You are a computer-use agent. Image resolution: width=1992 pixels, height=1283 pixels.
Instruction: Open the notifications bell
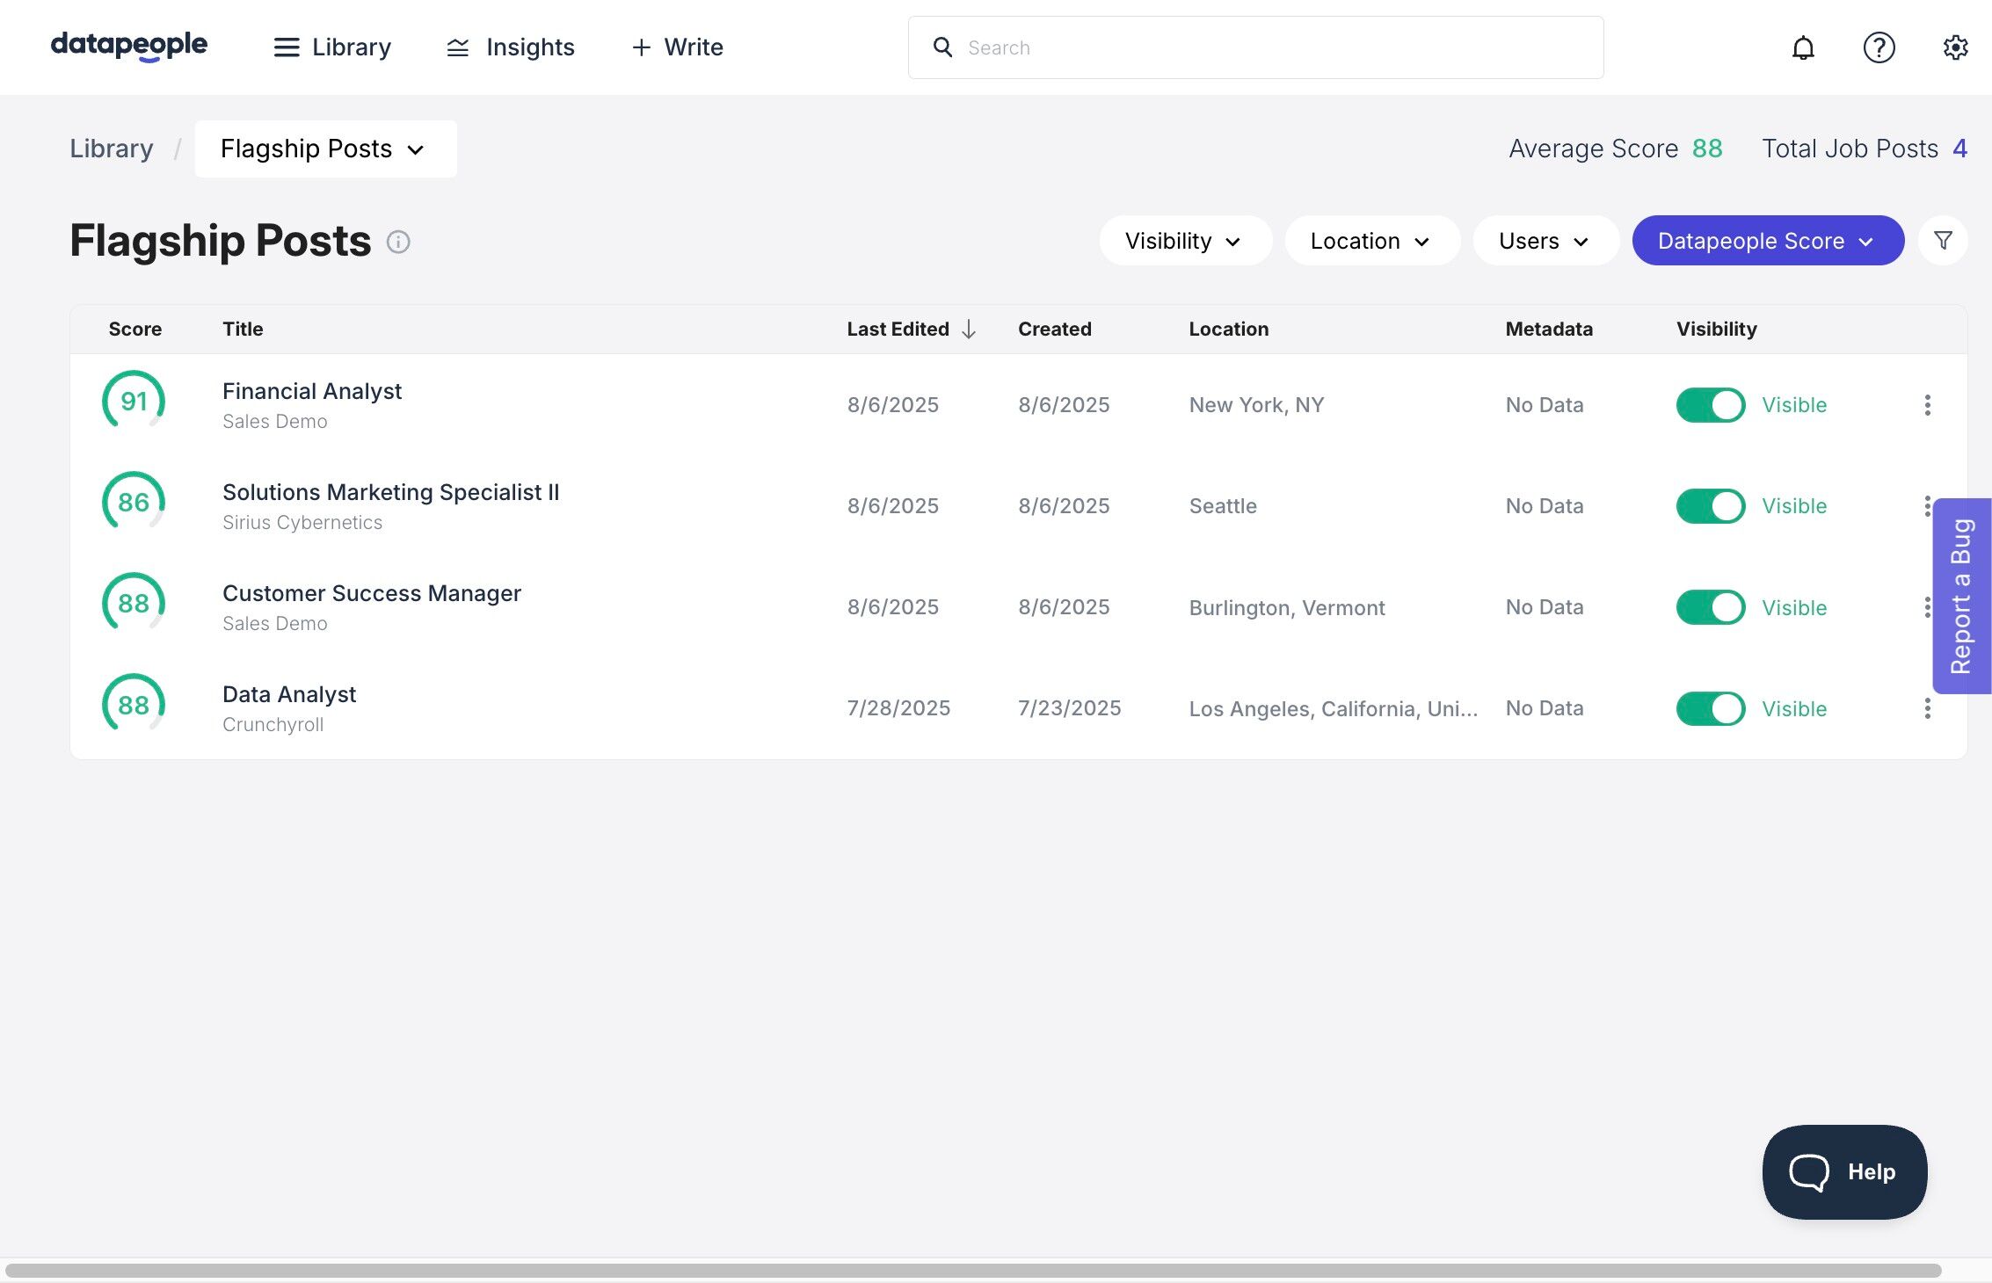(1802, 47)
